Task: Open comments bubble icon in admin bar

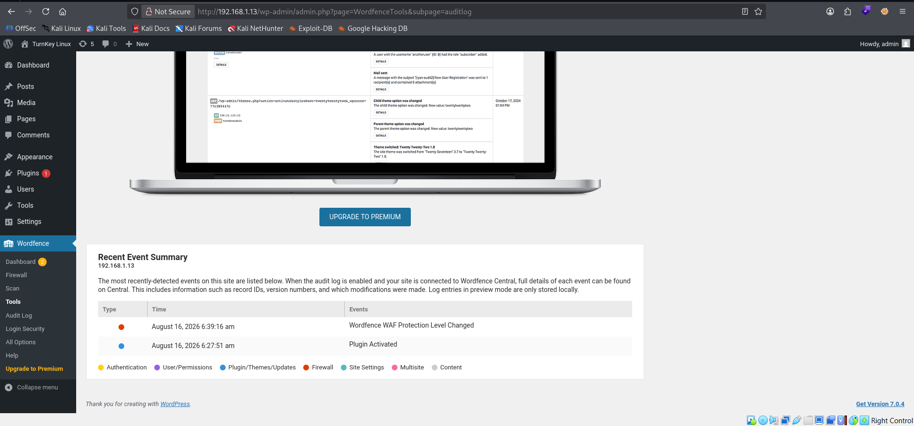Action: tap(109, 44)
